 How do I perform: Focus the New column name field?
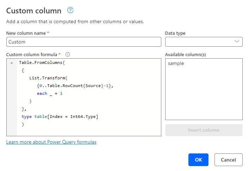click(84, 42)
